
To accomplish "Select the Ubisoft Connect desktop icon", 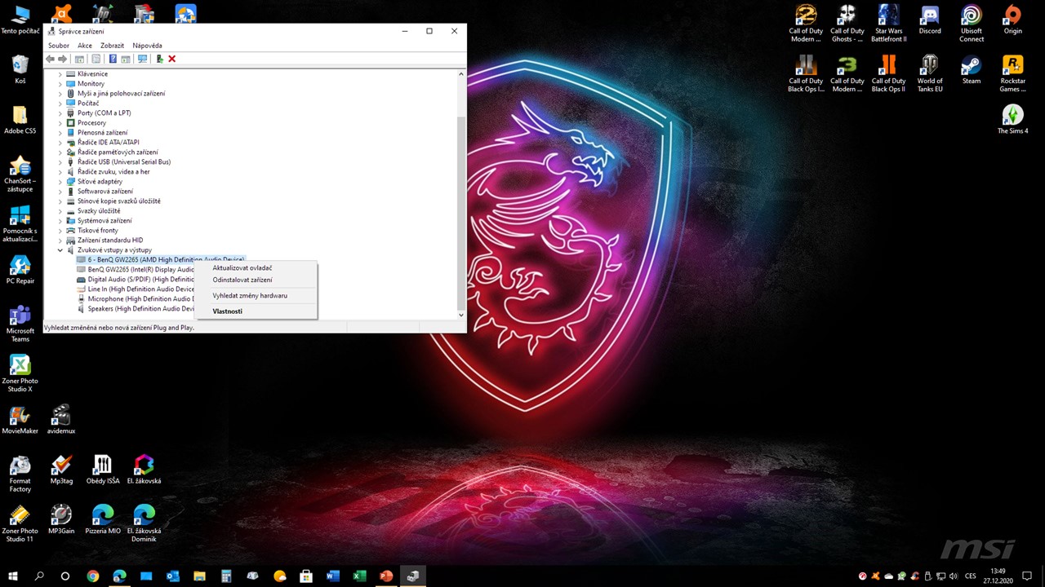I will [x=971, y=22].
